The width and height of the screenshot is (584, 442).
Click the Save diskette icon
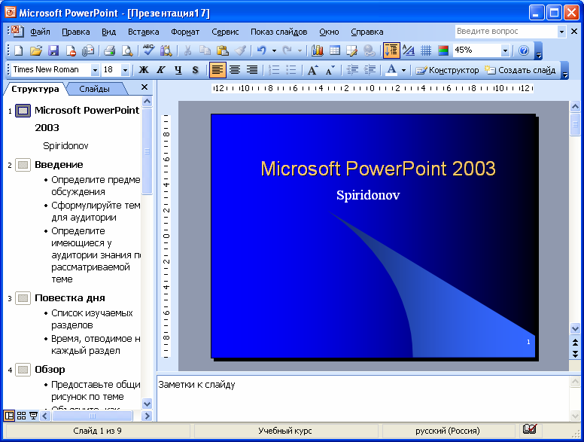coord(53,51)
